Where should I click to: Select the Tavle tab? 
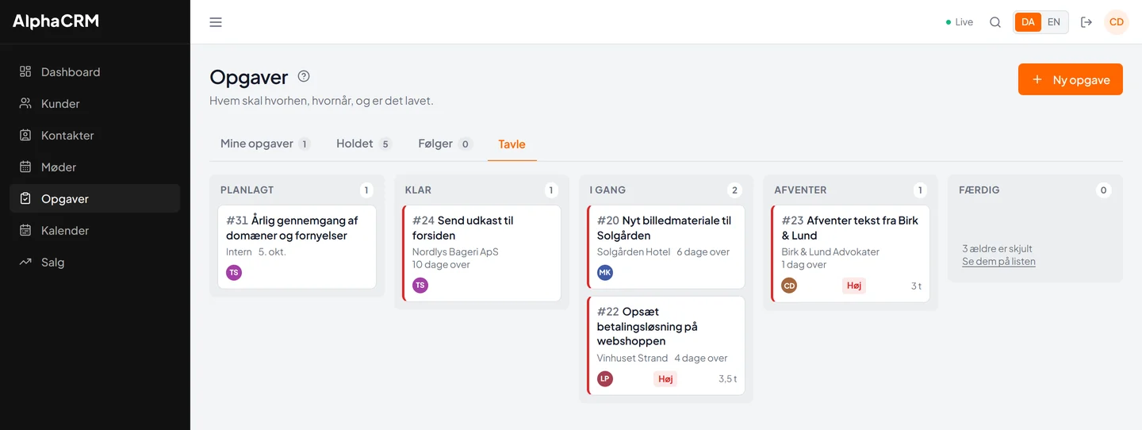click(512, 144)
